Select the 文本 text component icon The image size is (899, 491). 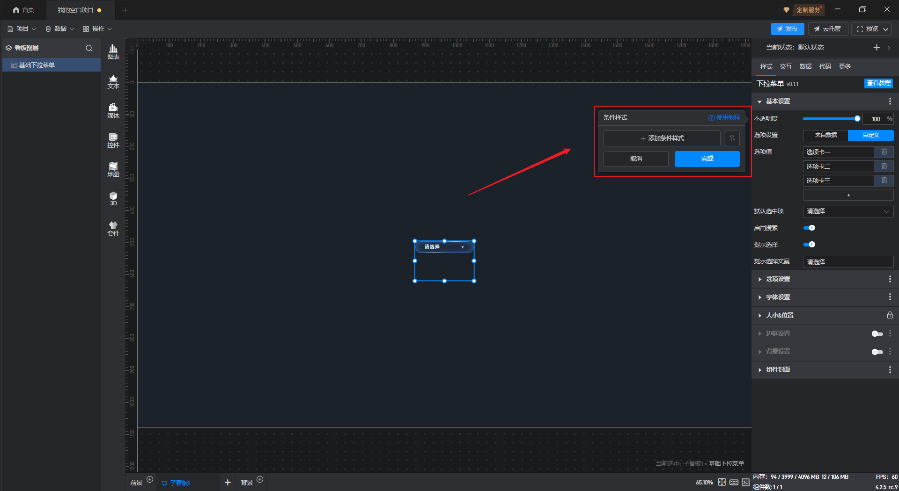(x=113, y=81)
